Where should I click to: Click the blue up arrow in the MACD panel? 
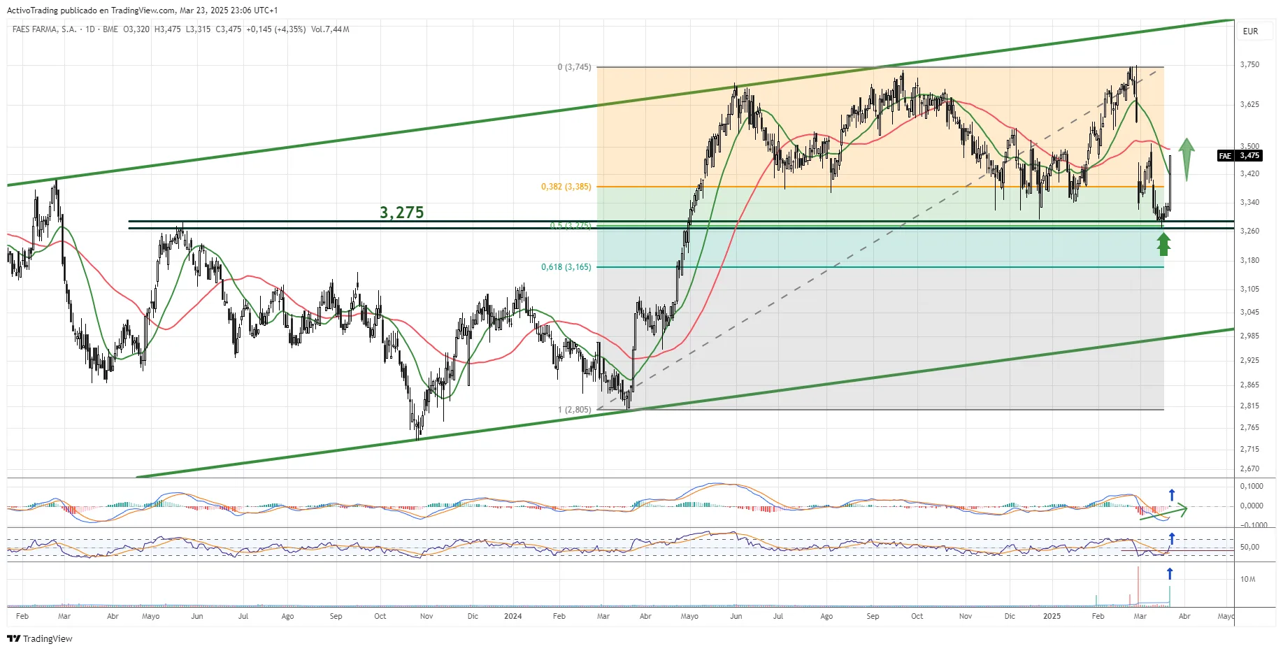(x=1172, y=495)
